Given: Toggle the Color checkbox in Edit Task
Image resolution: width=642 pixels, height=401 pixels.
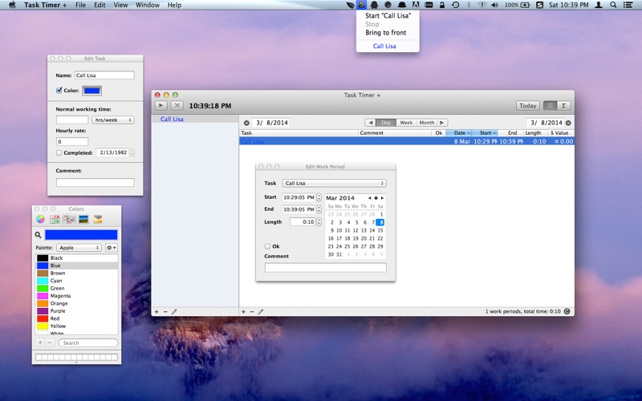Looking at the screenshot, I should [x=59, y=91].
